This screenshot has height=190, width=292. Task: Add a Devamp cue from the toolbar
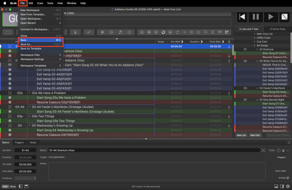(x=177, y=32)
